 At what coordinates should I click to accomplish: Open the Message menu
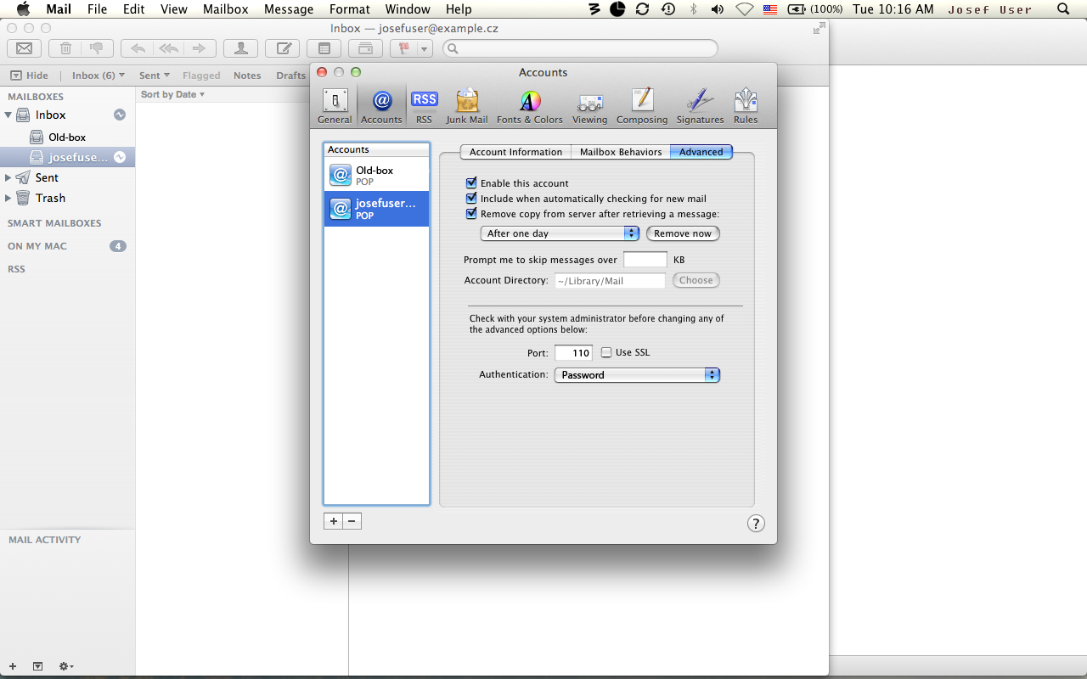click(x=289, y=9)
